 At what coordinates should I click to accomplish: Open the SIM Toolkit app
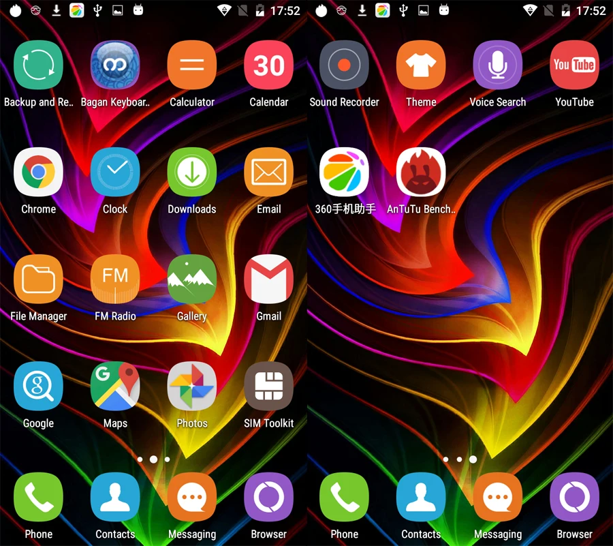pyautogui.click(x=268, y=386)
